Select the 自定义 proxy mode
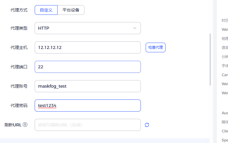The height and width of the screenshot is (143, 228). 46,10
